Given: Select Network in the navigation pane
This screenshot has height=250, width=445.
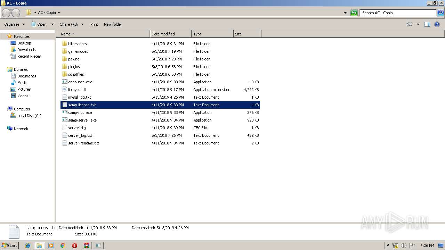Looking at the screenshot, I should pos(21,129).
